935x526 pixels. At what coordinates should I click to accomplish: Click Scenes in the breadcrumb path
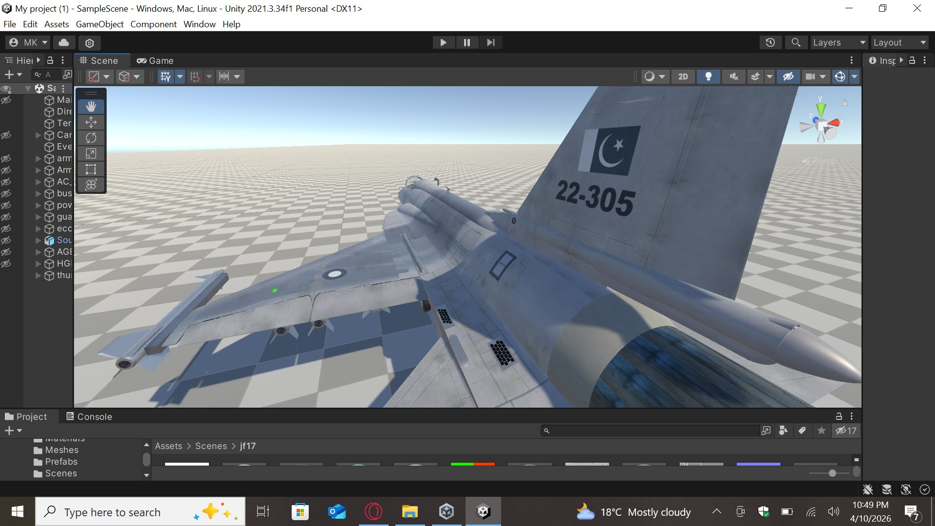click(x=211, y=446)
